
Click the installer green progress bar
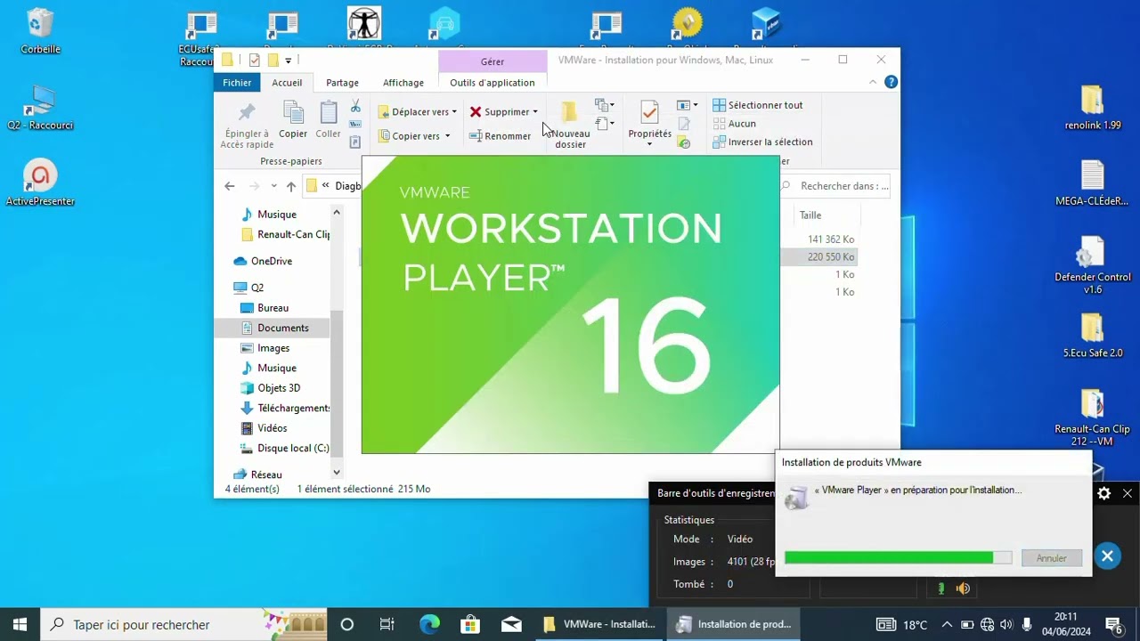[898, 557]
